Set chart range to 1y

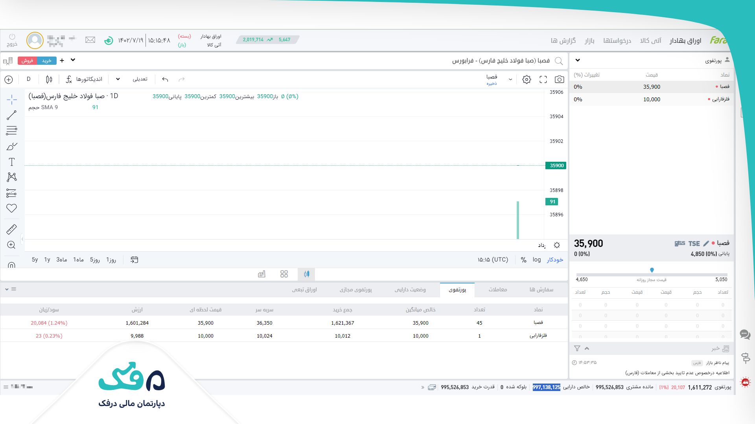point(47,260)
